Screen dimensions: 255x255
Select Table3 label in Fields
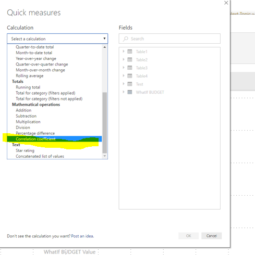142,68
